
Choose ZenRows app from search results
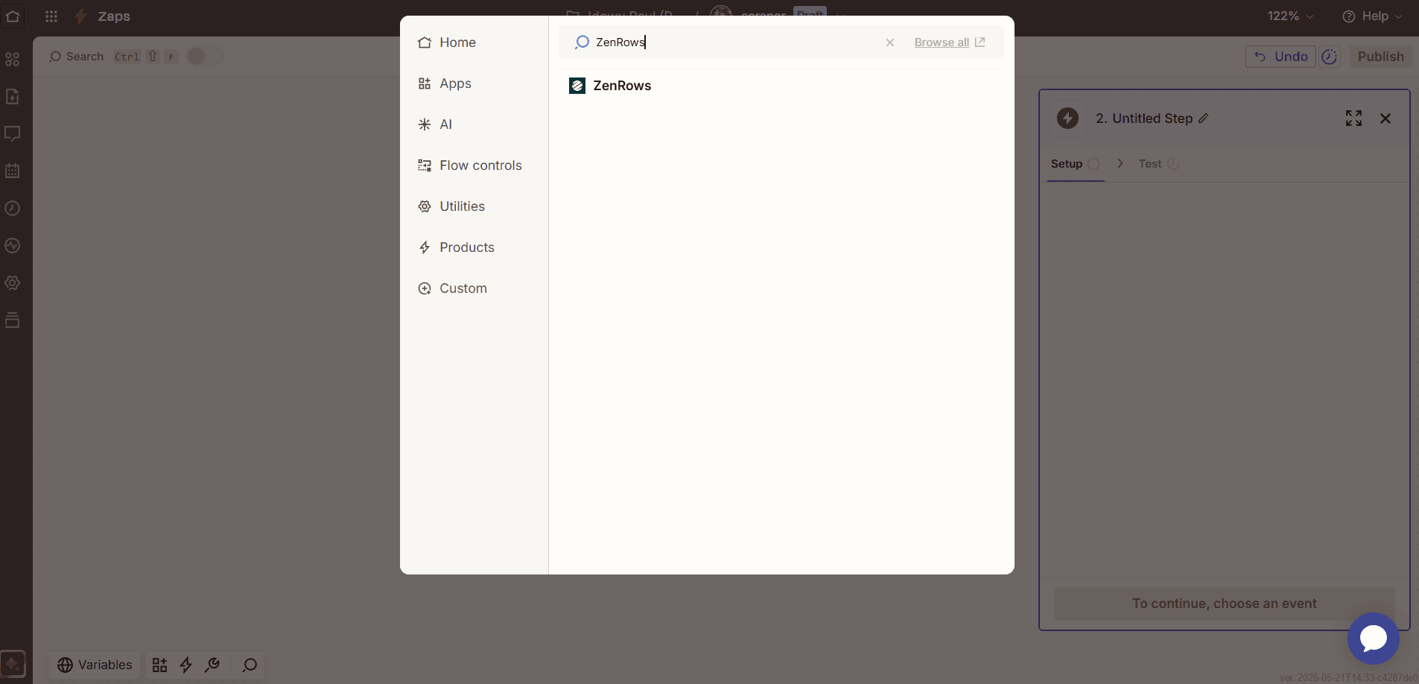tap(781, 86)
